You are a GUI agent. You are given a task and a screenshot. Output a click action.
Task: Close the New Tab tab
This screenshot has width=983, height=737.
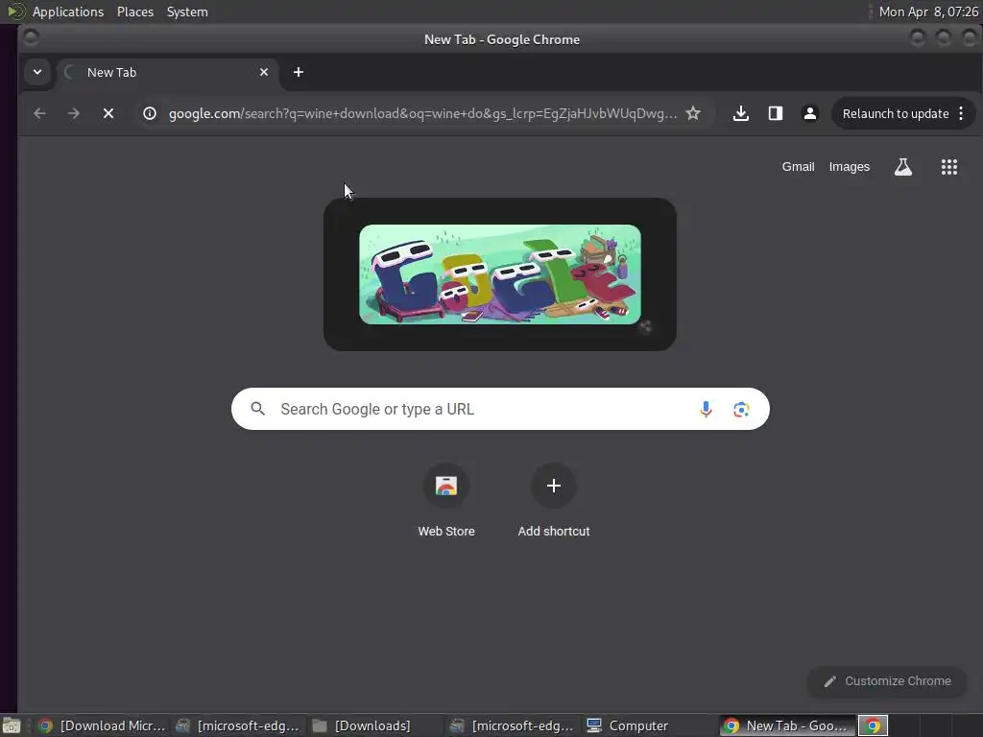point(264,72)
